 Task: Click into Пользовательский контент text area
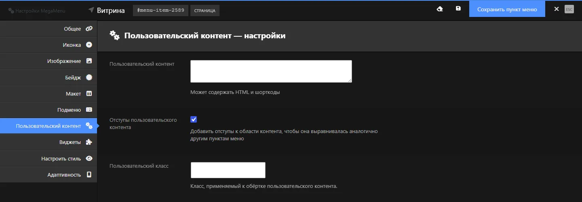point(271,71)
